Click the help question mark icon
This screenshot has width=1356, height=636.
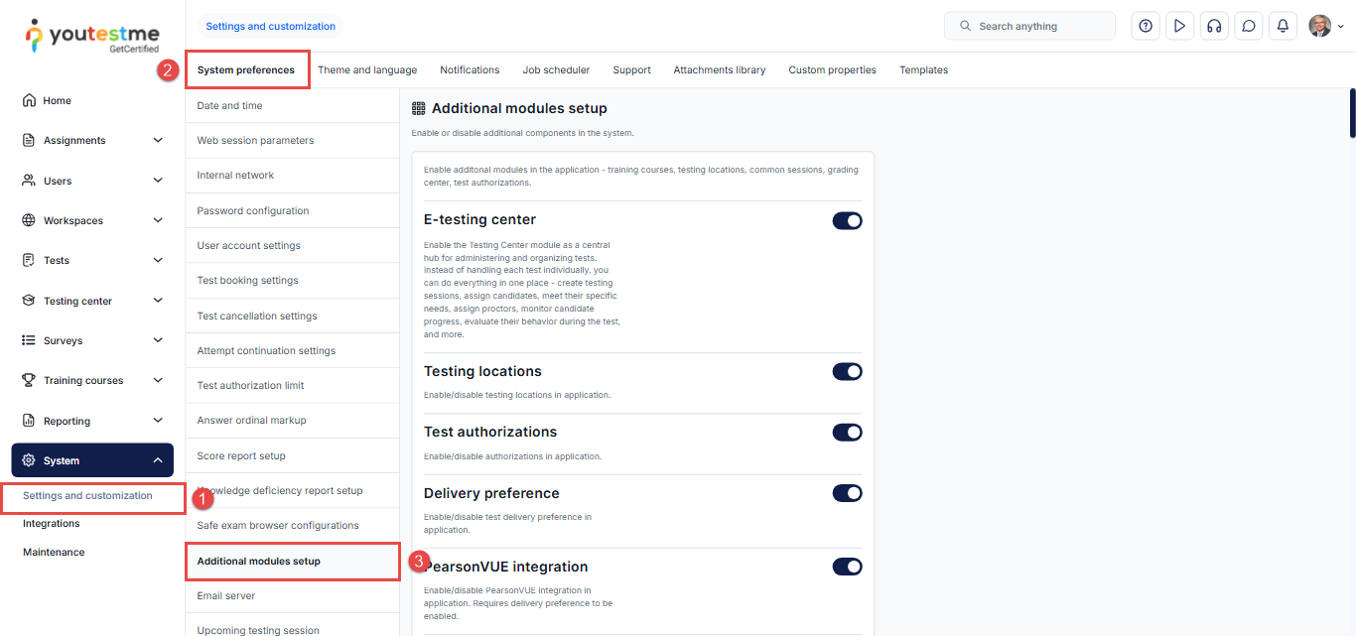click(1146, 27)
